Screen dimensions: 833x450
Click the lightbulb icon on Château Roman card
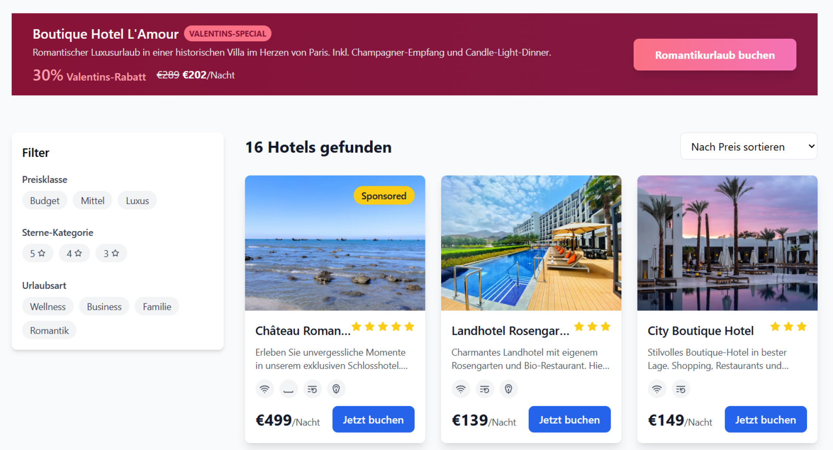336,389
